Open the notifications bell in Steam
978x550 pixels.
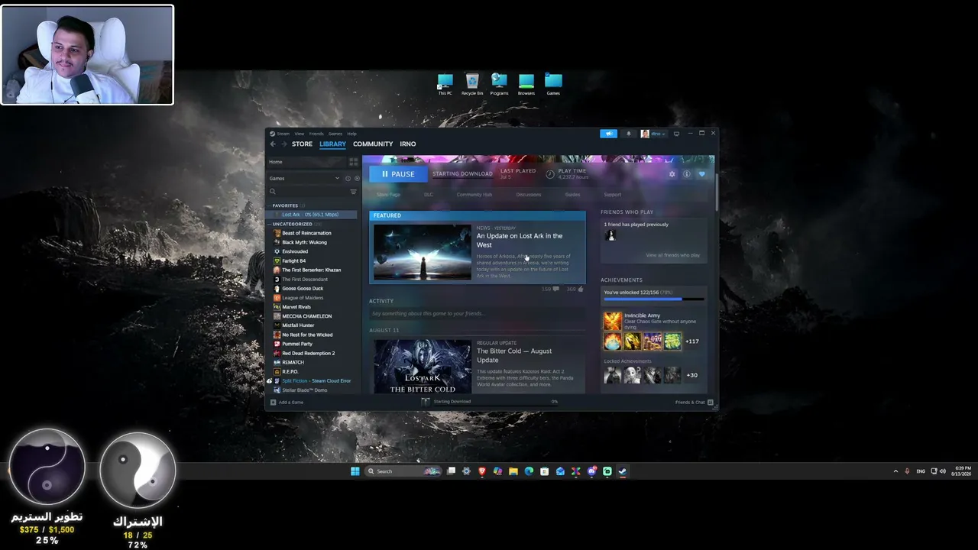[629, 134]
